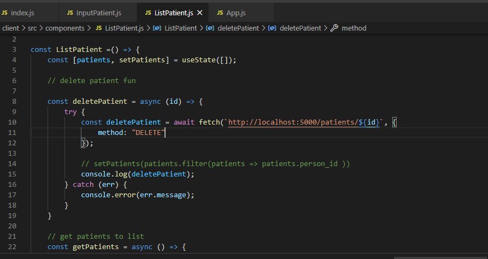Click the ${id} template expression on line 10
Image resolution: width=488 pixels, height=259 pixels.
369,122
